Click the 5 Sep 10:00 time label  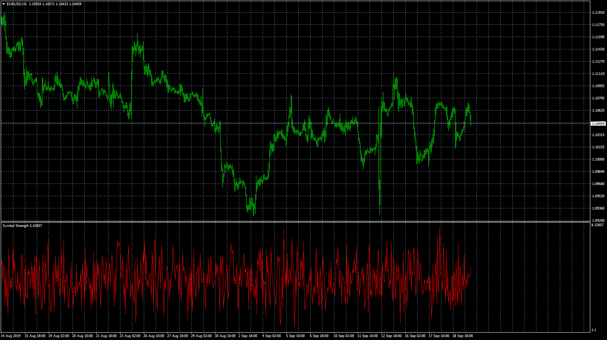295,336
